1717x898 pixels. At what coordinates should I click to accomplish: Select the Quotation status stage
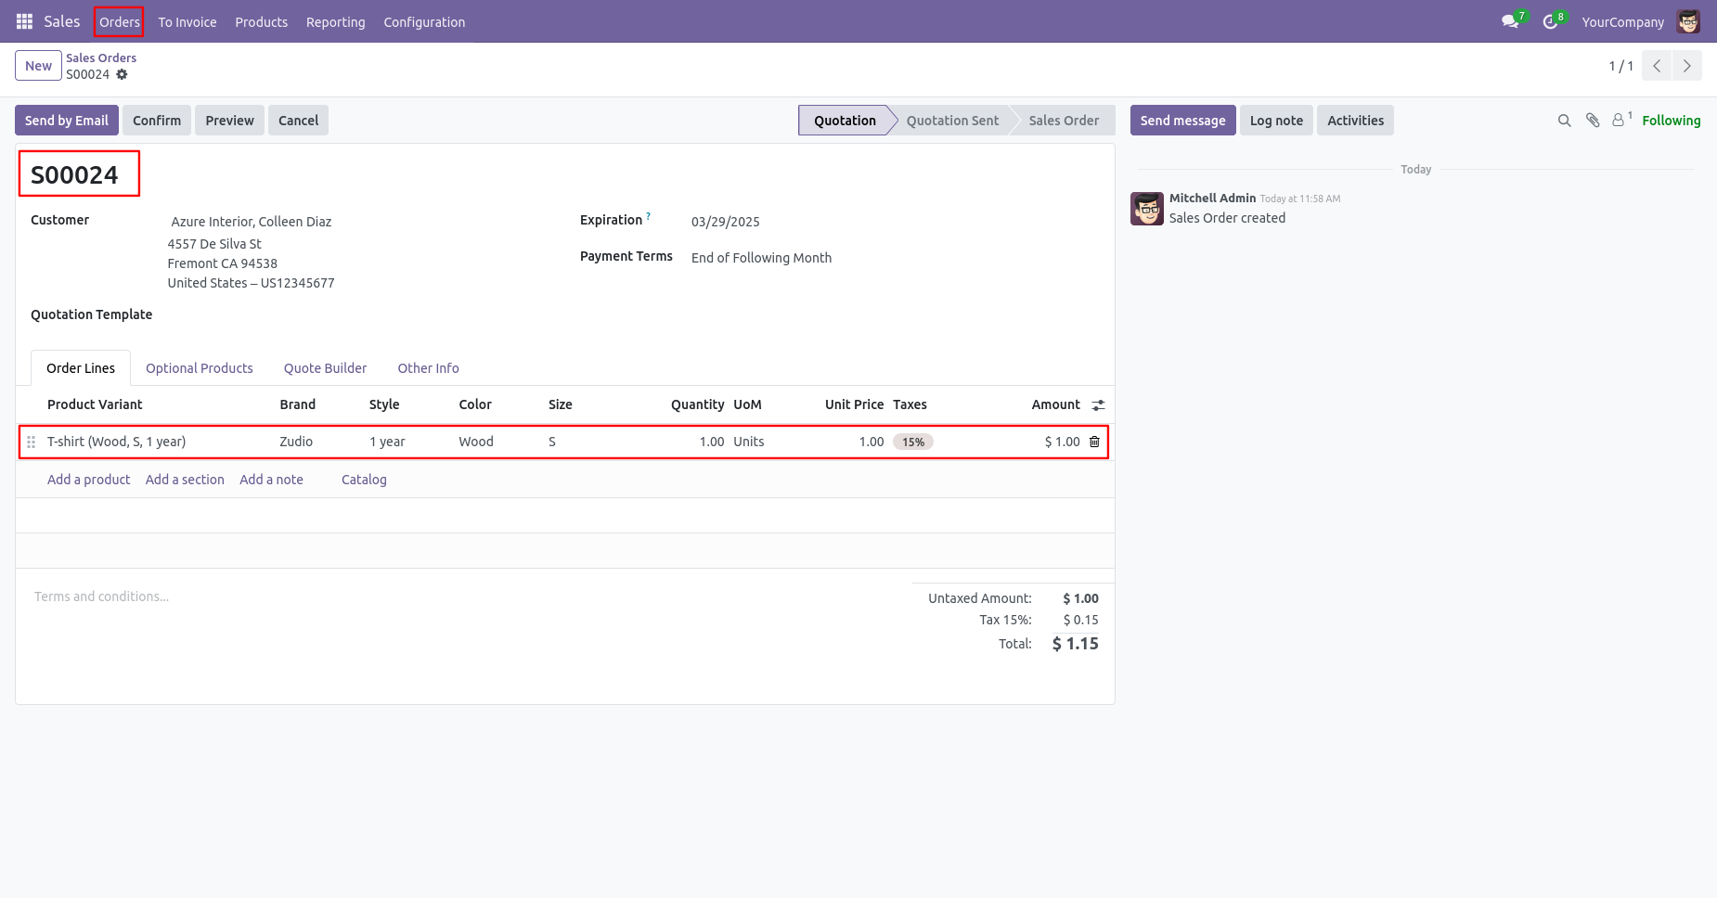point(845,121)
